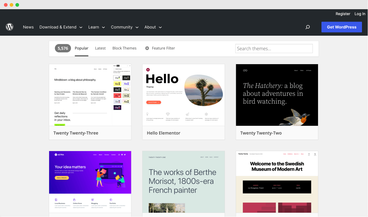Expand the Download & Extend dropdown
Screen dimensions: 368x217
pos(61,27)
